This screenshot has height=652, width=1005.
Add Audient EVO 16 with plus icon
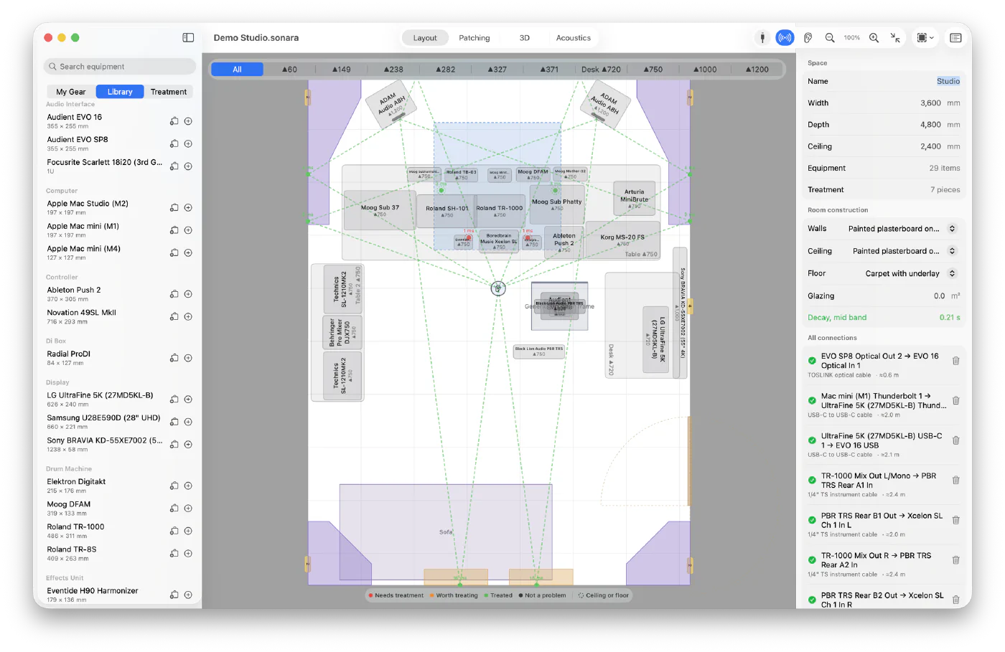tap(188, 121)
